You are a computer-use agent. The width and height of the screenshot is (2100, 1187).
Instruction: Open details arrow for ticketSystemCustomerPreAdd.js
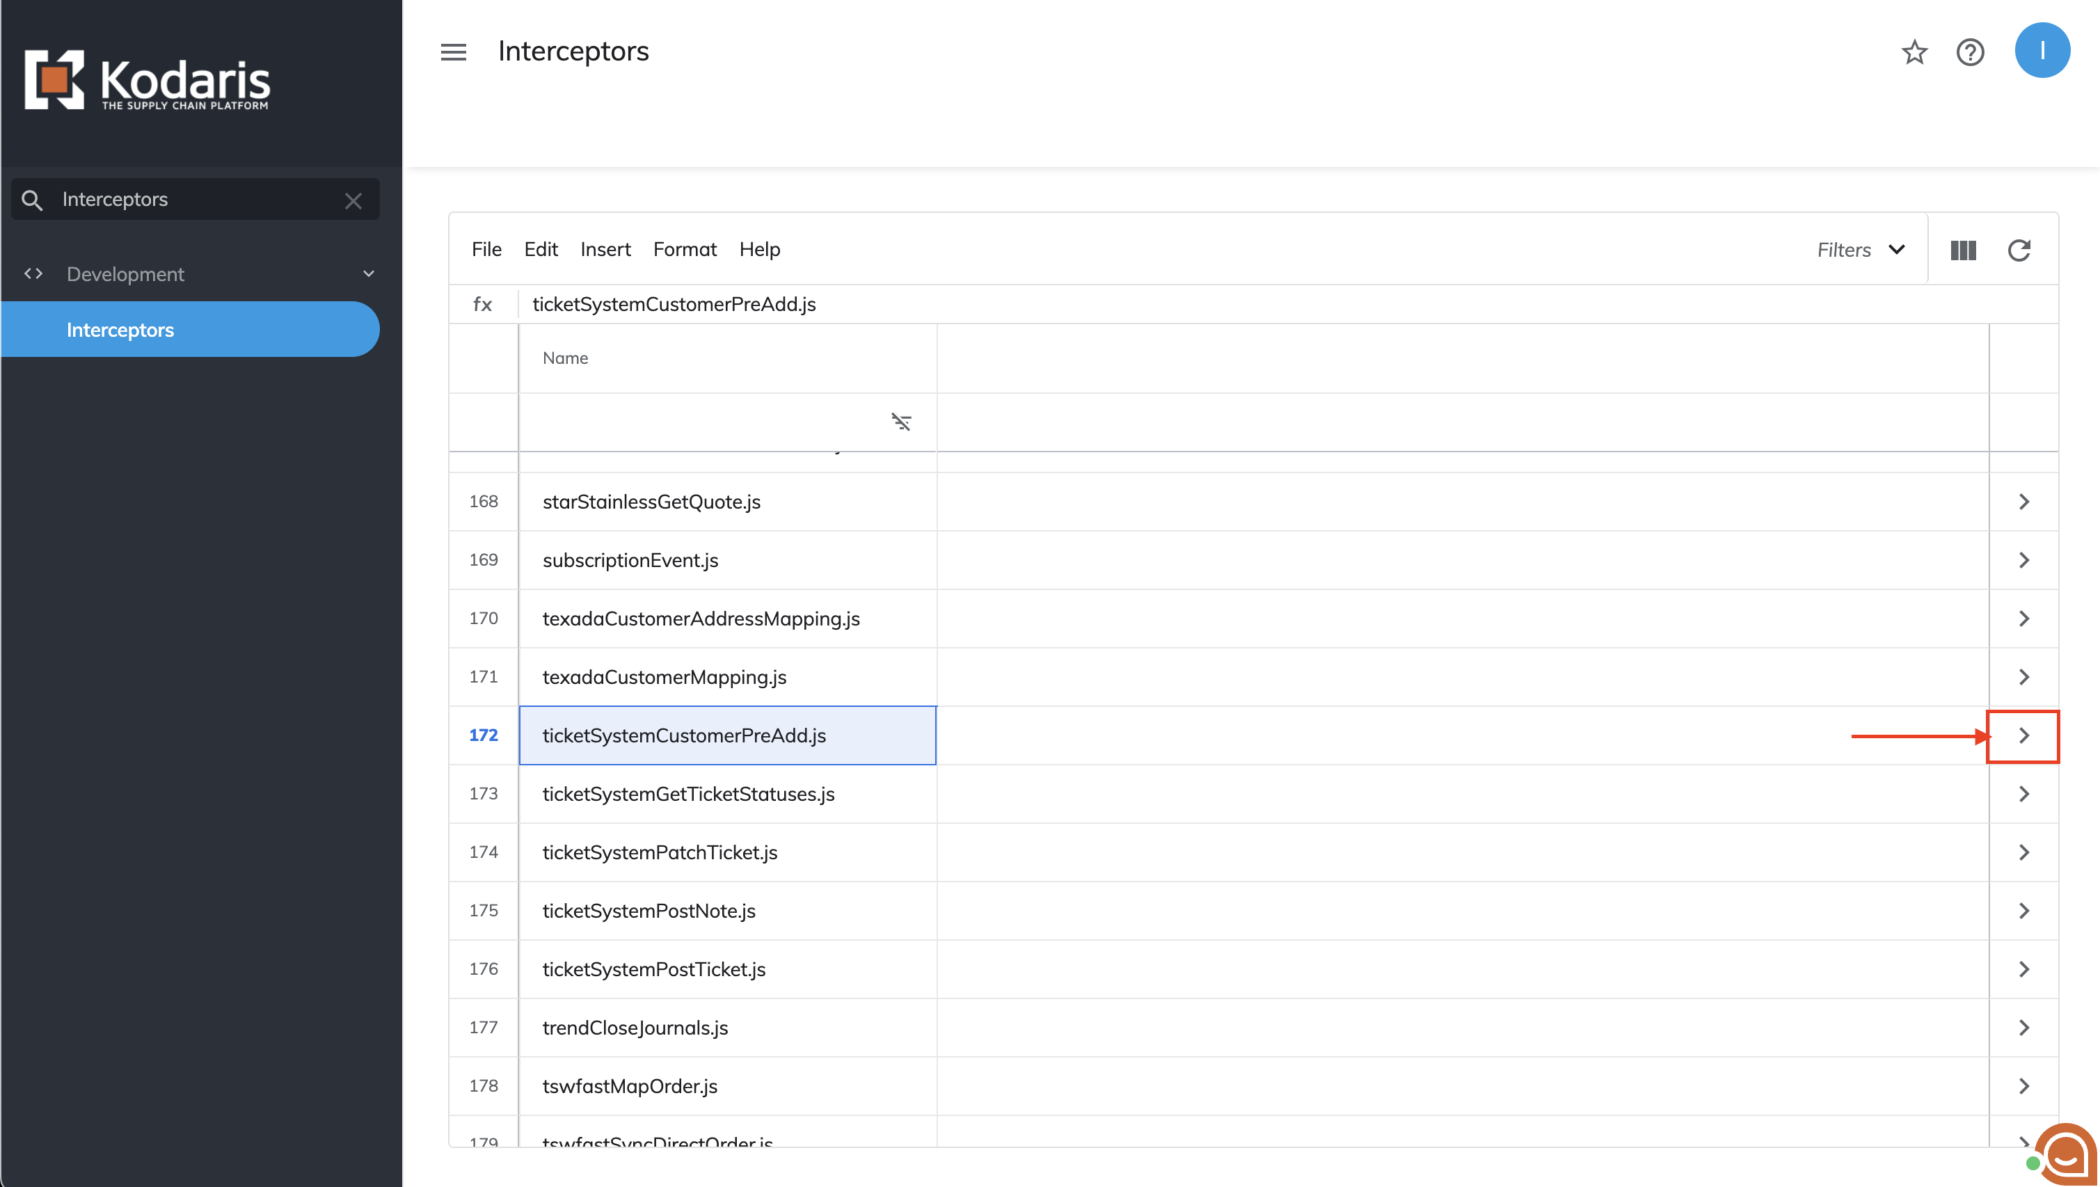pyautogui.click(x=2023, y=736)
